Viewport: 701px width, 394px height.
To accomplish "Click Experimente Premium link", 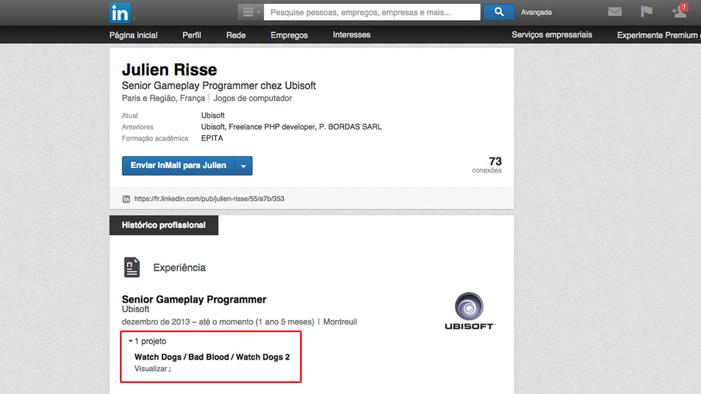I will [x=658, y=35].
